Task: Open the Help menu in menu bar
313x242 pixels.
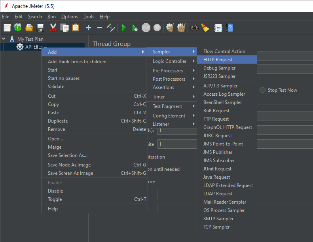Action: (x=104, y=17)
